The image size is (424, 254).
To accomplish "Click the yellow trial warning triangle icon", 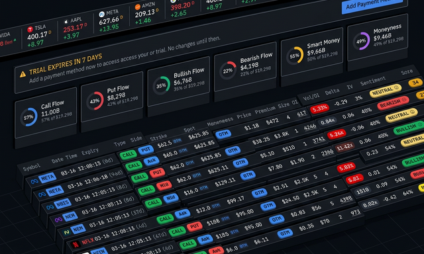I will [23, 74].
